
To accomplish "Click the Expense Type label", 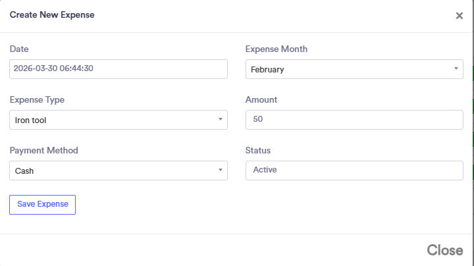I will point(37,99).
